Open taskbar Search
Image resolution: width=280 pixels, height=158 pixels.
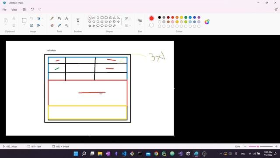click(84, 154)
